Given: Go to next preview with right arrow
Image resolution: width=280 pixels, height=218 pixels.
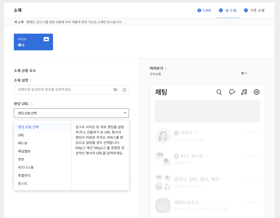Looking at the screenshot, I should coord(260,74).
